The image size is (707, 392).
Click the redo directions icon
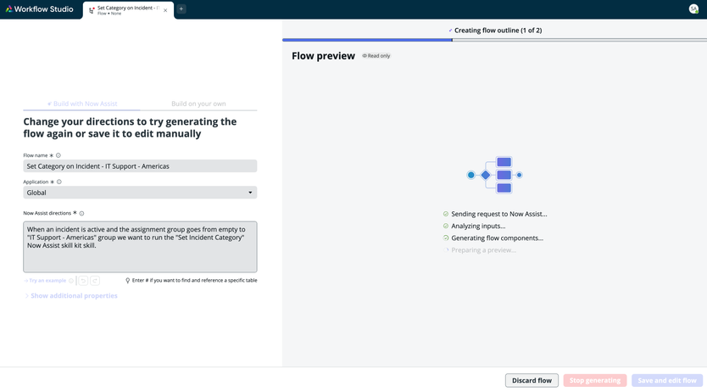[x=95, y=281]
